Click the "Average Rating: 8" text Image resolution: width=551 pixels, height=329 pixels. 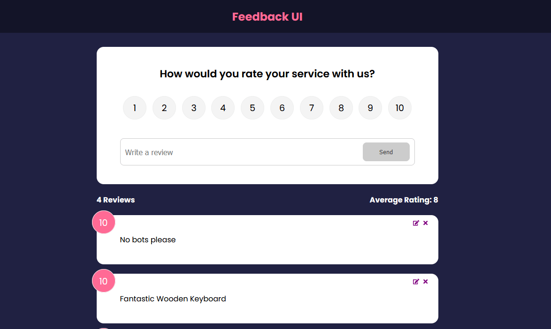pos(404,200)
